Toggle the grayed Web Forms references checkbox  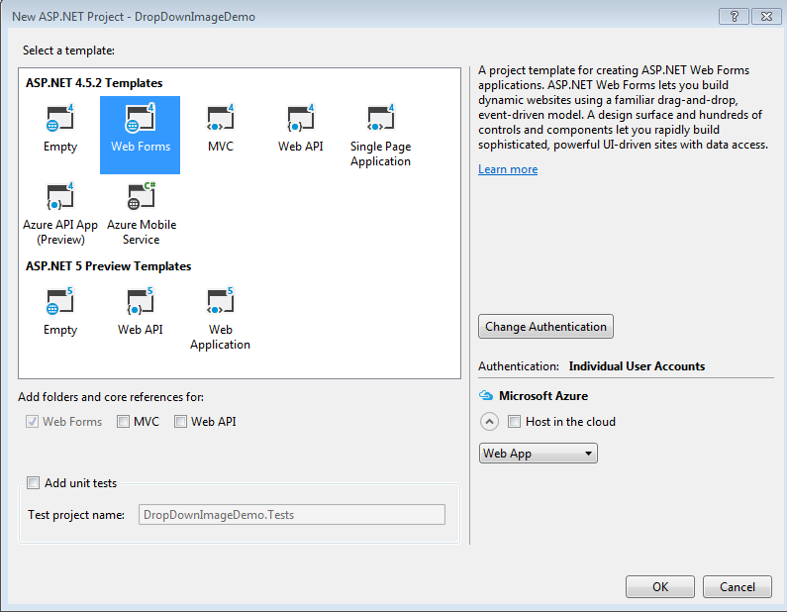(32, 421)
